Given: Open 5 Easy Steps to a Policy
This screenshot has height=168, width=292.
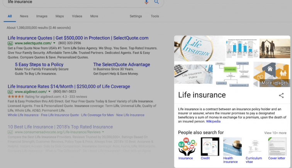Looking at the screenshot, I should click(39, 64).
